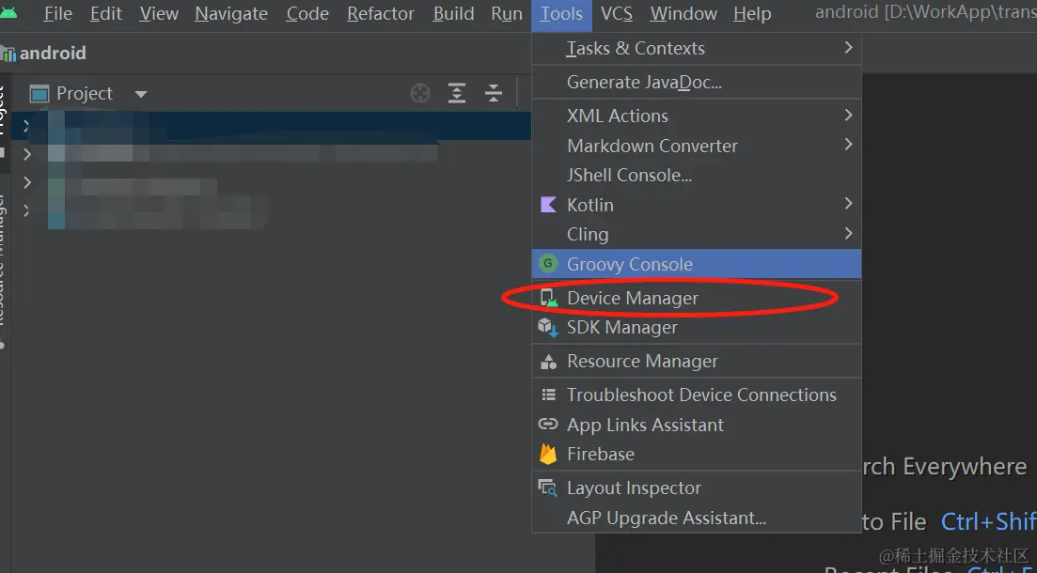Select AGP Upgrade Assistant... entry
Viewport: 1037px width, 573px height.
[x=697, y=518]
